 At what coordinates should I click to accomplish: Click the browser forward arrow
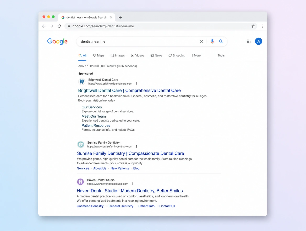pyautogui.click(x=52, y=26)
